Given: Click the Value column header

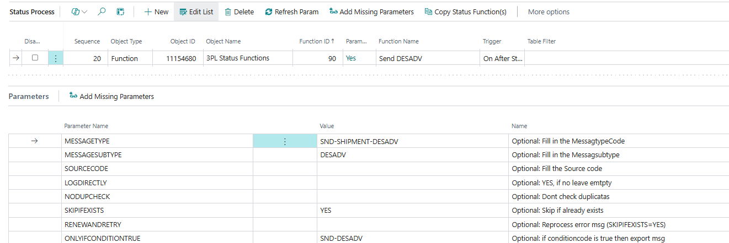Looking at the screenshot, I should pyautogui.click(x=327, y=126).
